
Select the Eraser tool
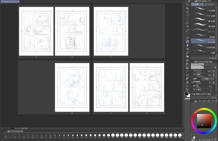pos(187,45)
